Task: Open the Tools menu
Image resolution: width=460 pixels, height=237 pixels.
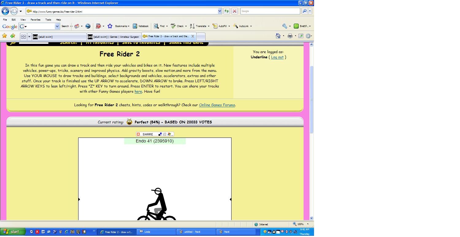Action: point(48,20)
